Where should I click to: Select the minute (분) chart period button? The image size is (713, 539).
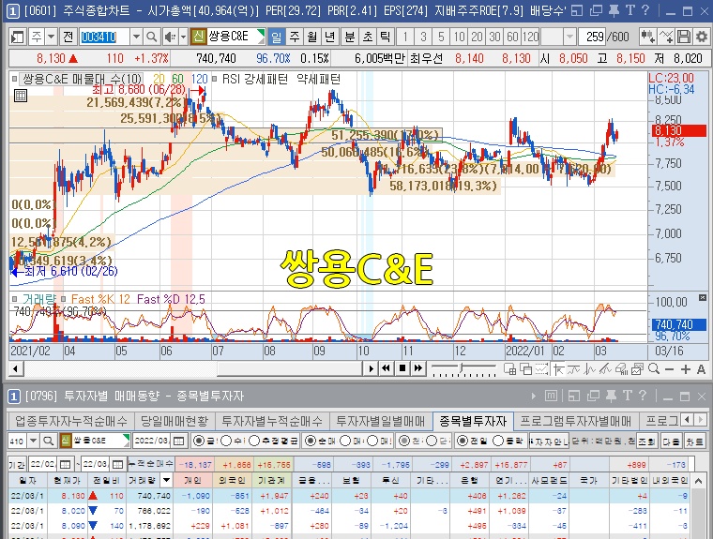tap(350, 37)
